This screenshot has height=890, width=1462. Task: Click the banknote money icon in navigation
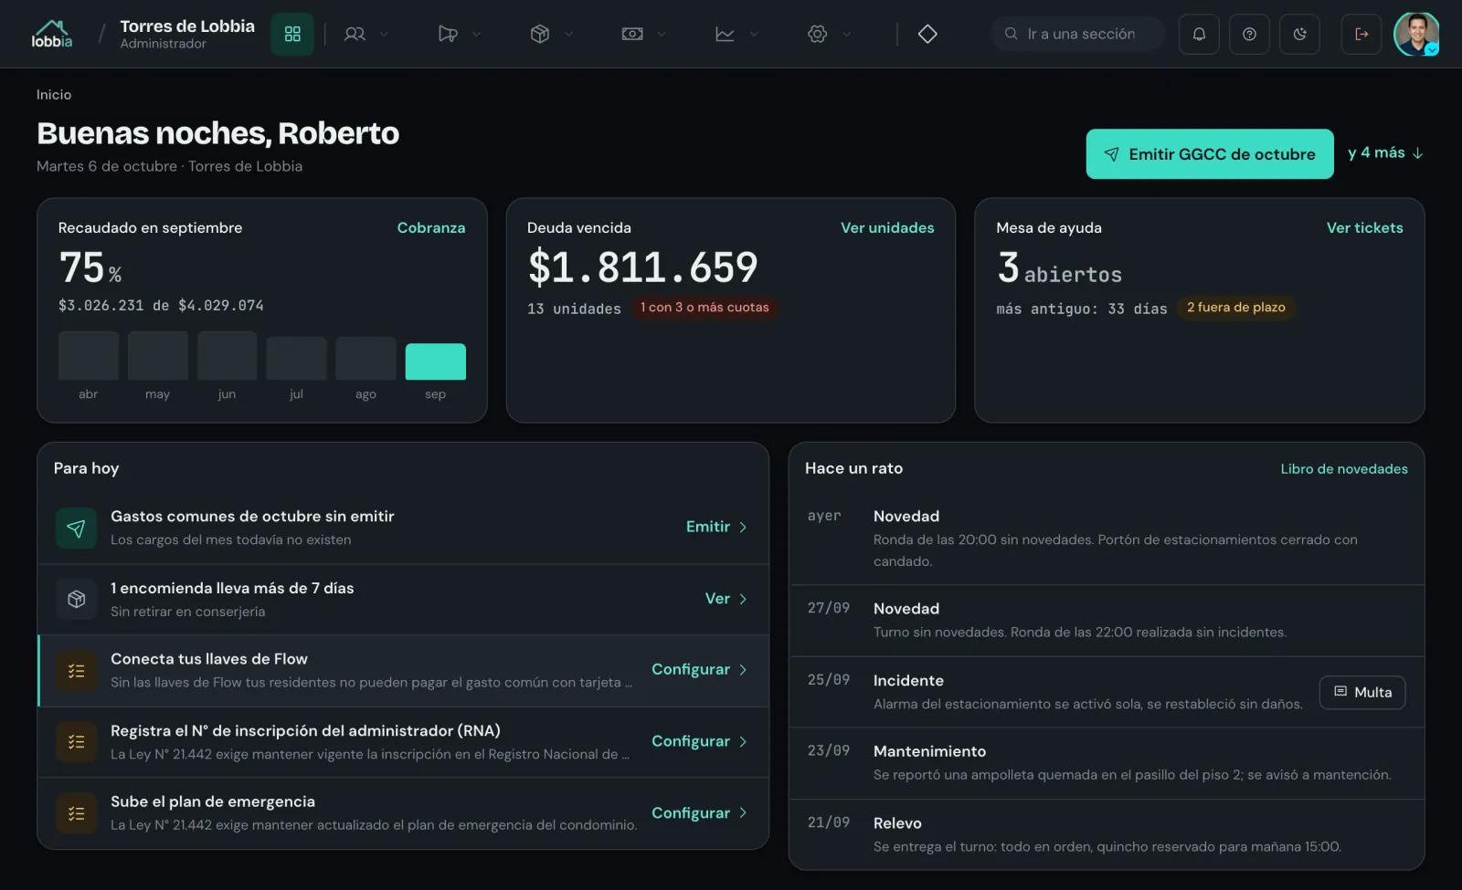point(632,34)
